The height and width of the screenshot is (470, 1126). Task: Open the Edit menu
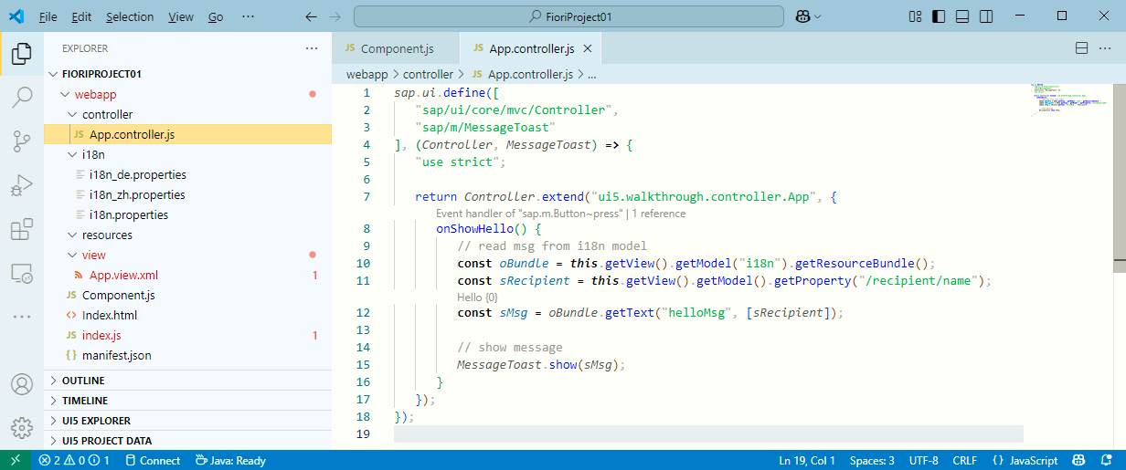(81, 16)
